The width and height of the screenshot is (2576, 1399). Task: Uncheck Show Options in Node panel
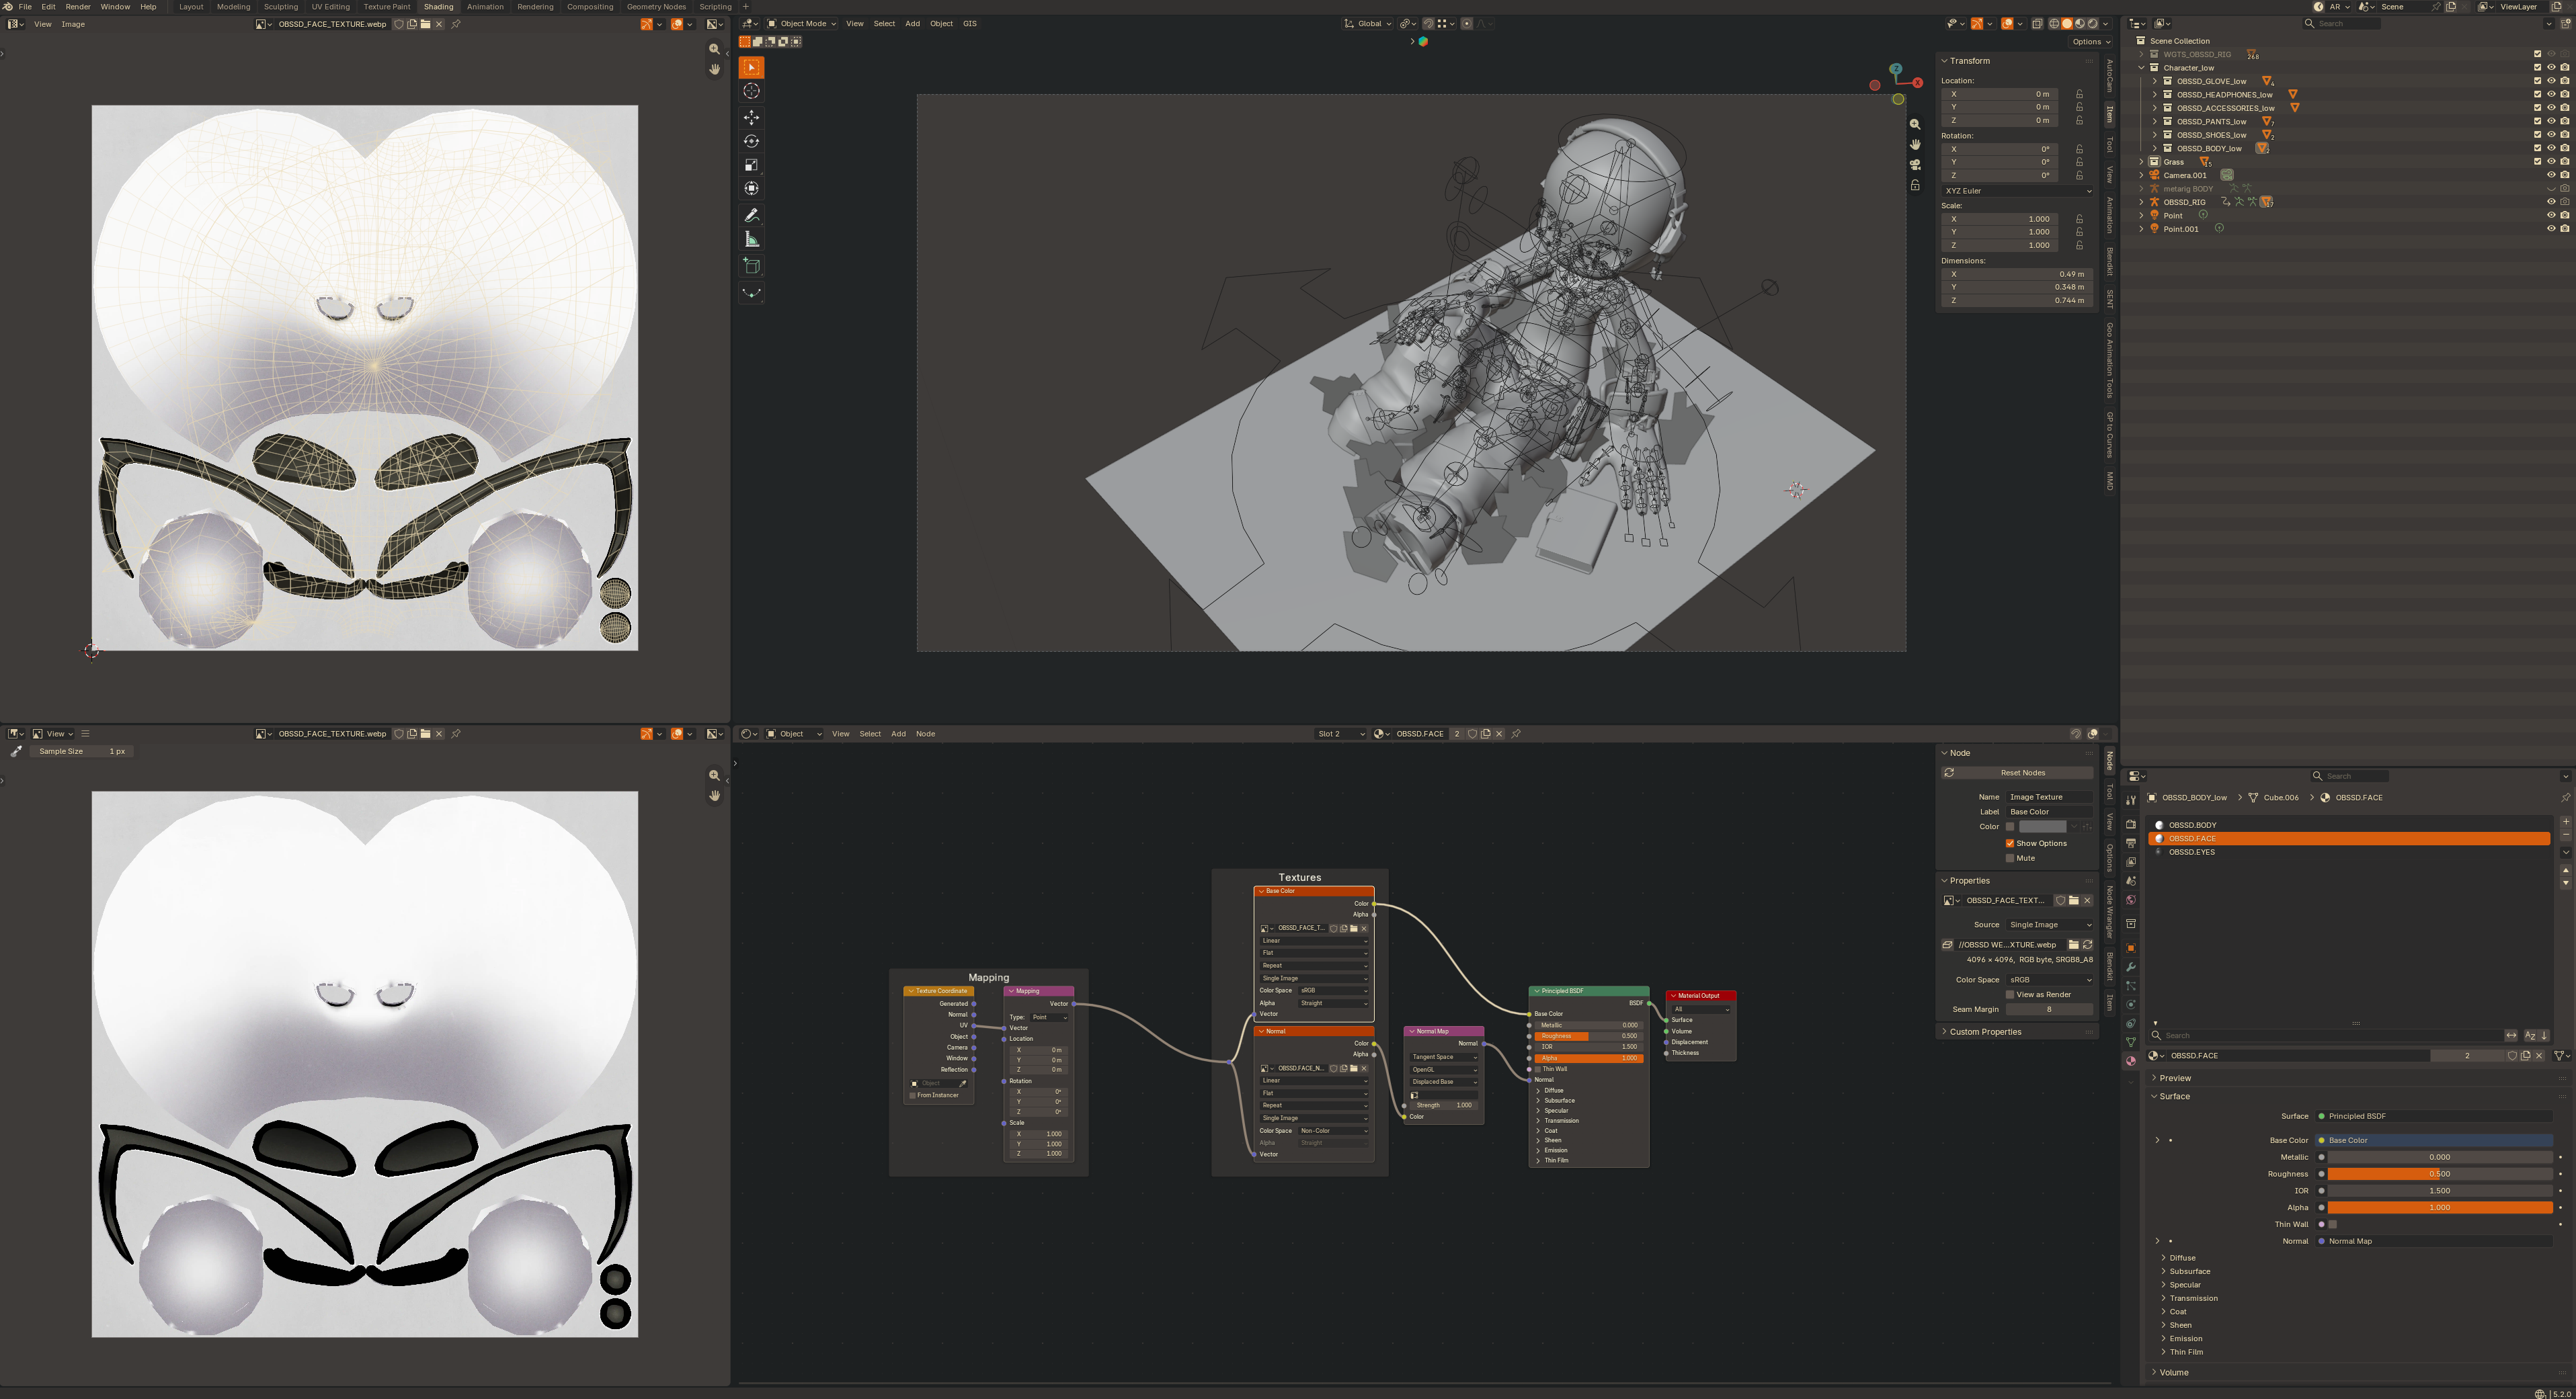[x=2010, y=843]
